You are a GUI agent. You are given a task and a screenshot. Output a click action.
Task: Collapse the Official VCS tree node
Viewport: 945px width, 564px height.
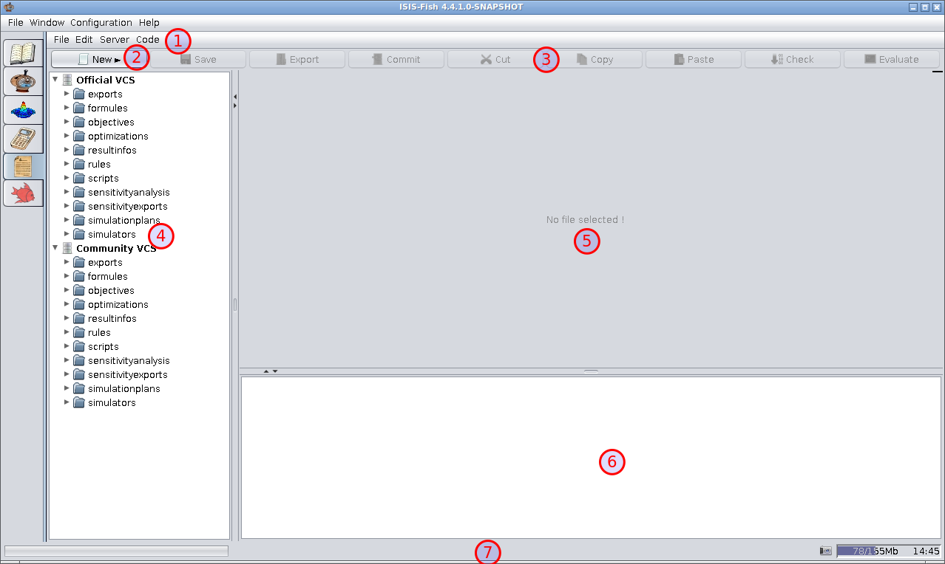pos(55,80)
